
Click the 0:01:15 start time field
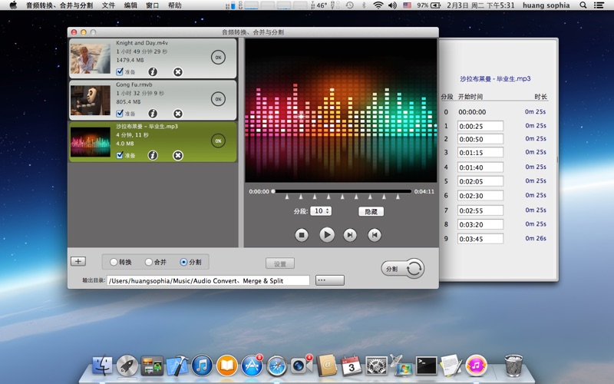click(x=480, y=154)
